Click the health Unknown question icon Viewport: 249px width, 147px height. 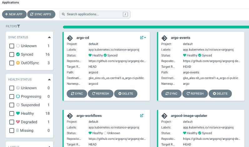point(18,88)
